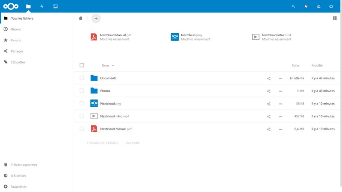The image size is (342, 192).
Task: Select the Nextcloud Manual.pdf checkbox
Action: (82, 129)
